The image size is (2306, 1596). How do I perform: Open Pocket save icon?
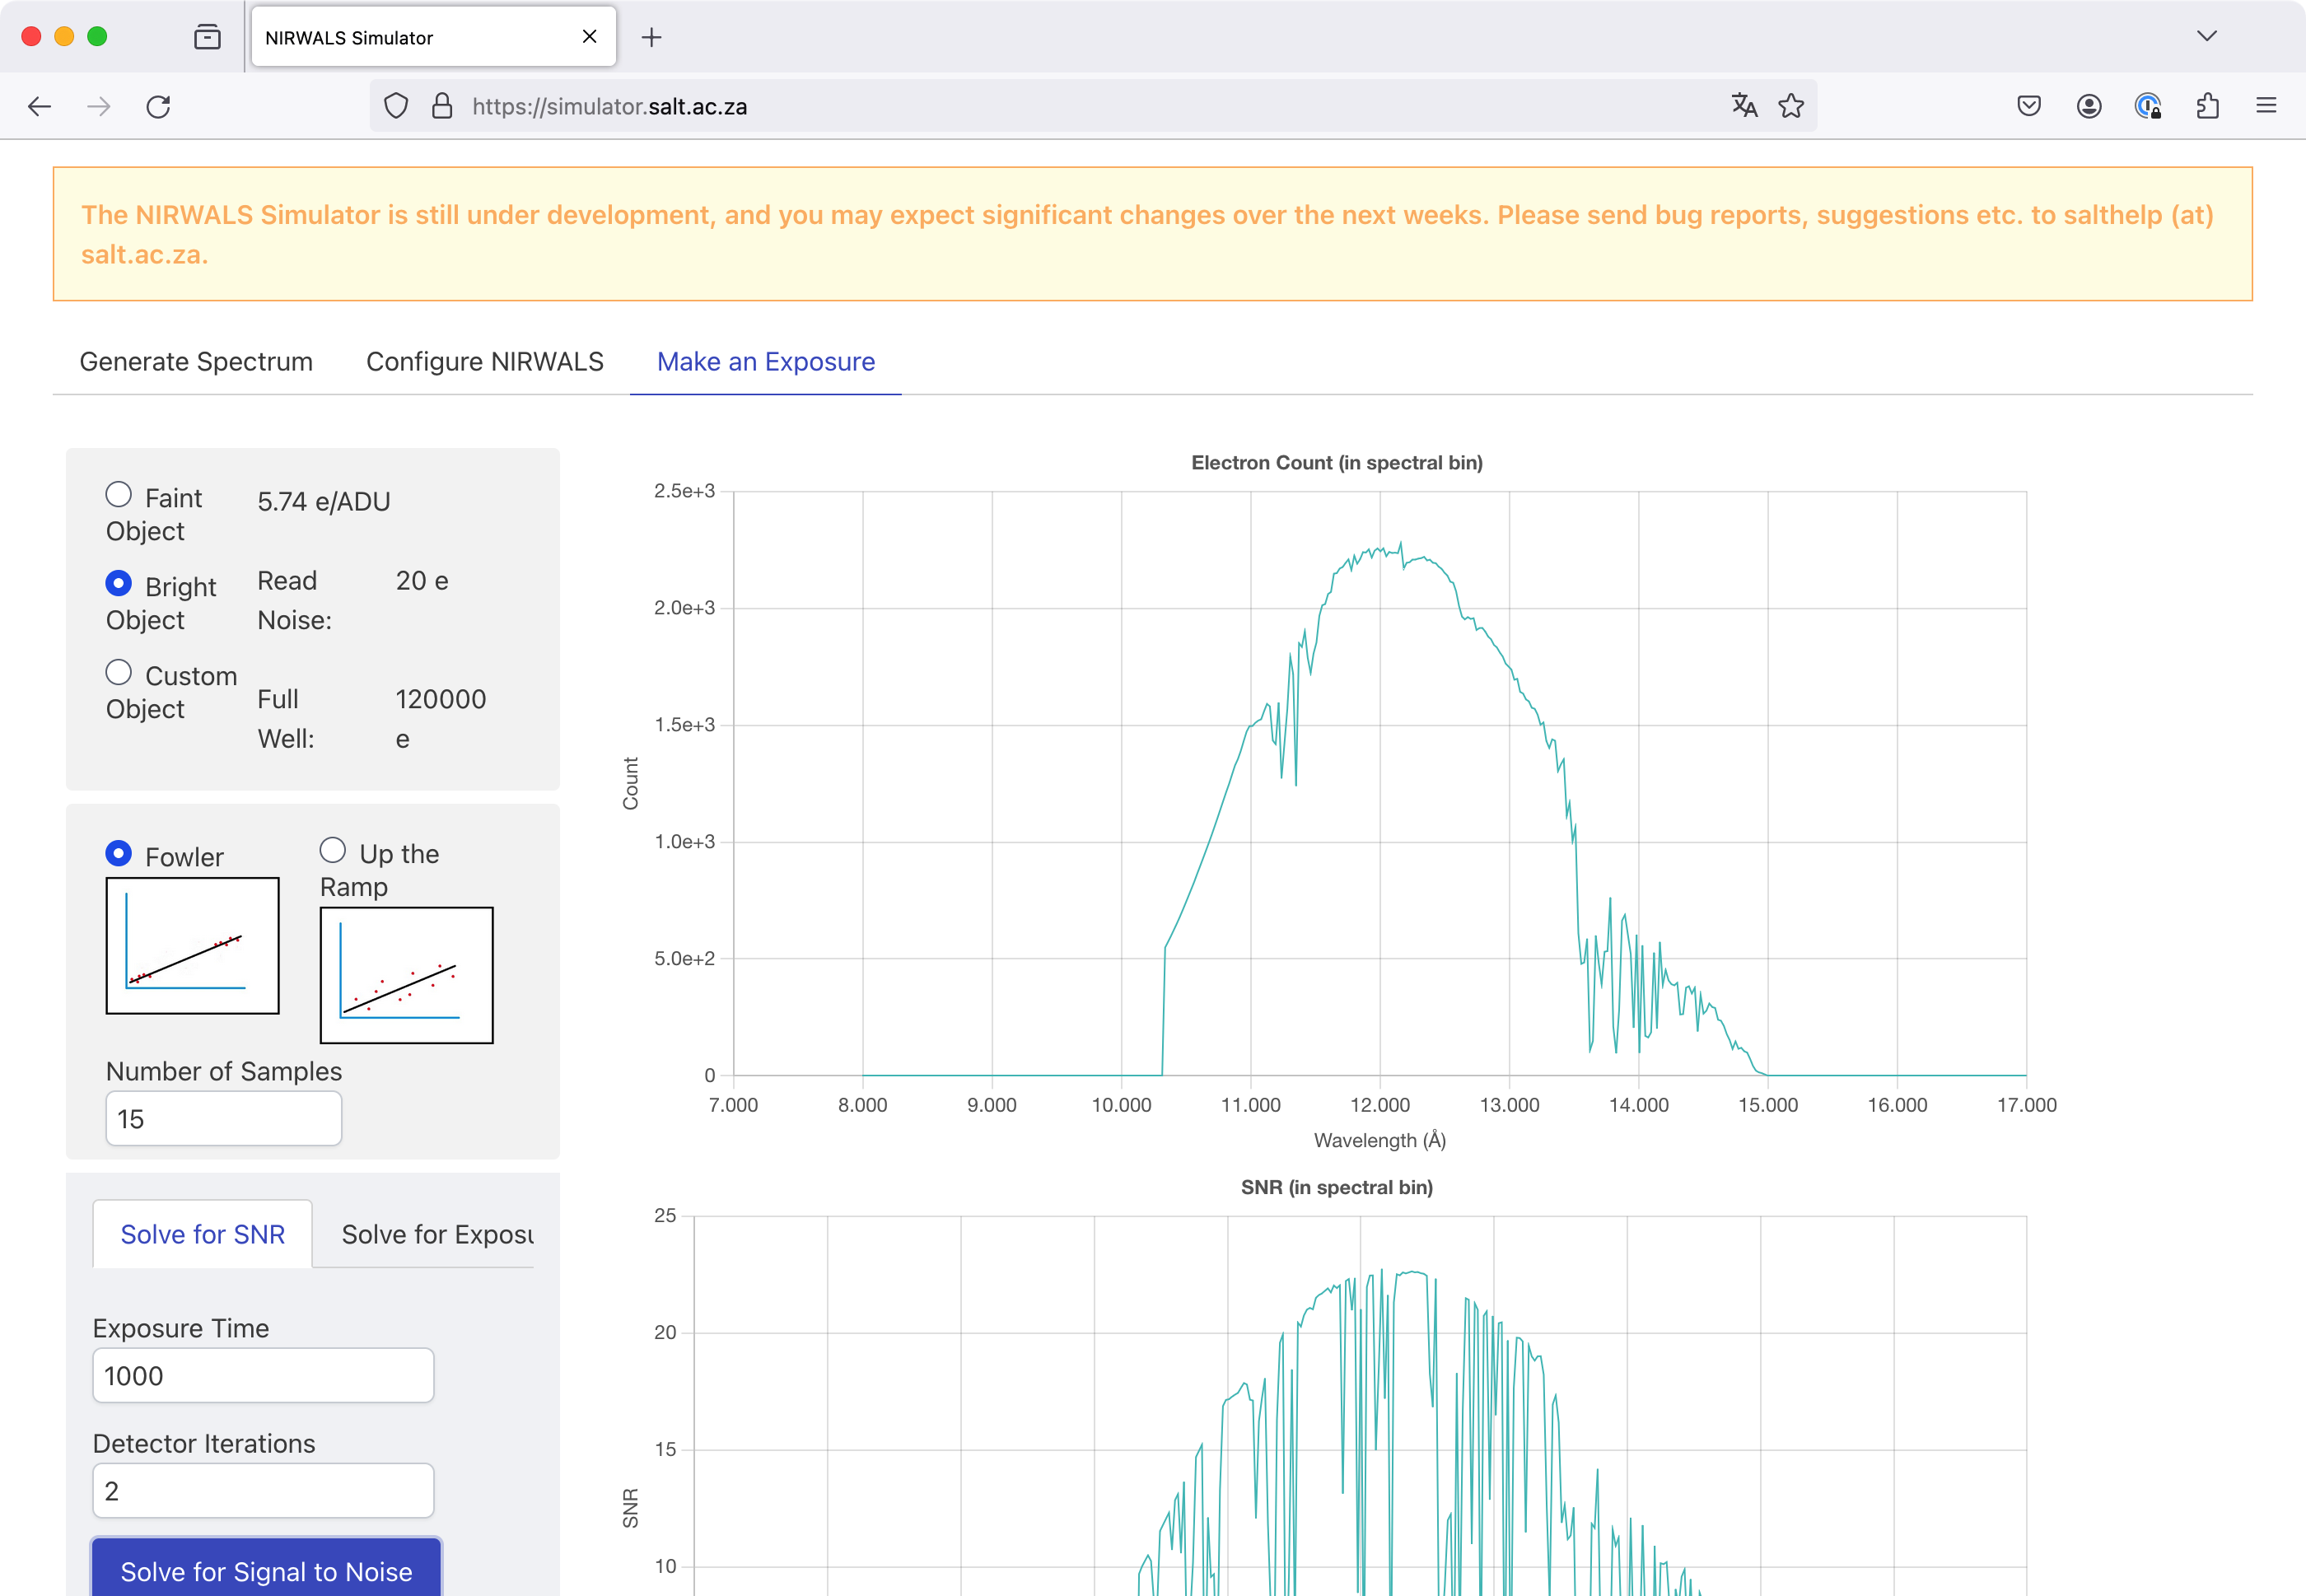coord(2028,106)
